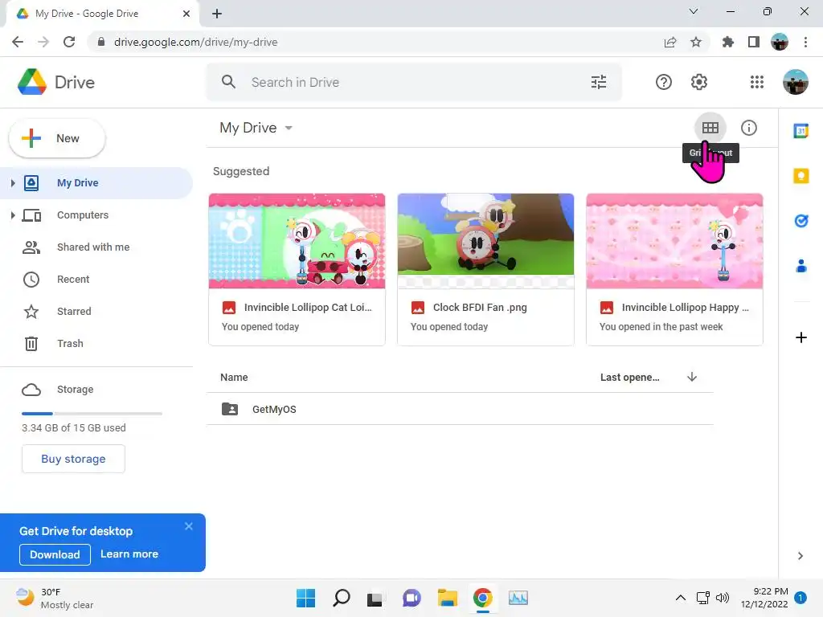The height and width of the screenshot is (617, 823).
Task: Expand the Computers tree arrow
Action: (13, 215)
